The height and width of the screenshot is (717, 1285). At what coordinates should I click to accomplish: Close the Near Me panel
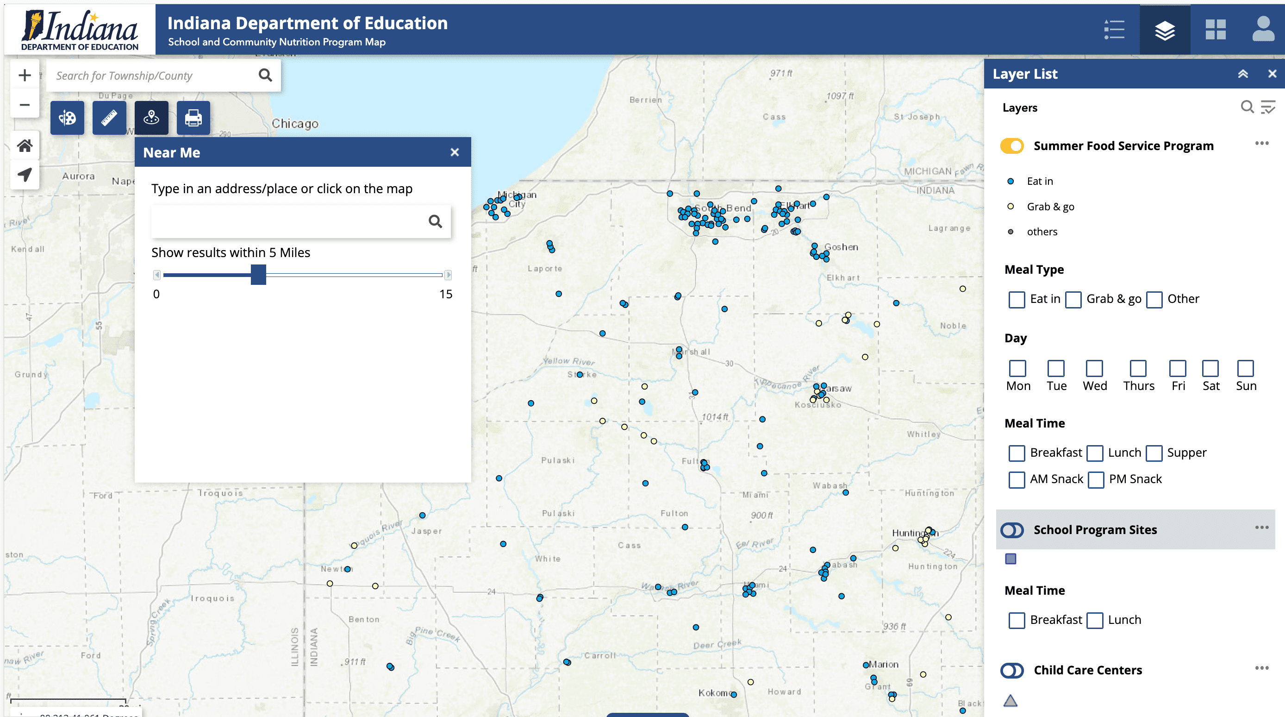455,152
